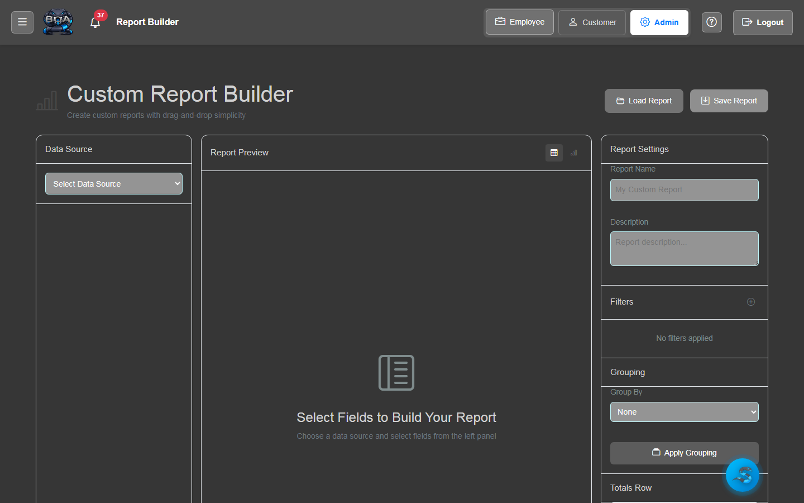Switch report preview to table view
The image size is (804, 503).
554,153
